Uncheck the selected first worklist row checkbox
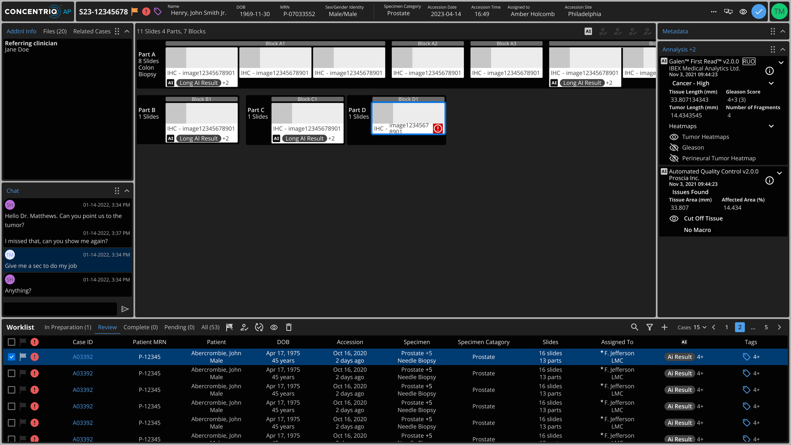Image resolution: width=791 pixels, height=445 pixels. click(11, 357)
